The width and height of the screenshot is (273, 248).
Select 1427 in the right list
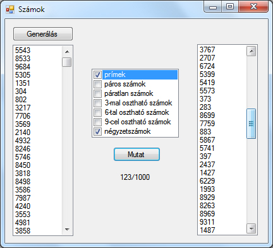pos(222,173)
